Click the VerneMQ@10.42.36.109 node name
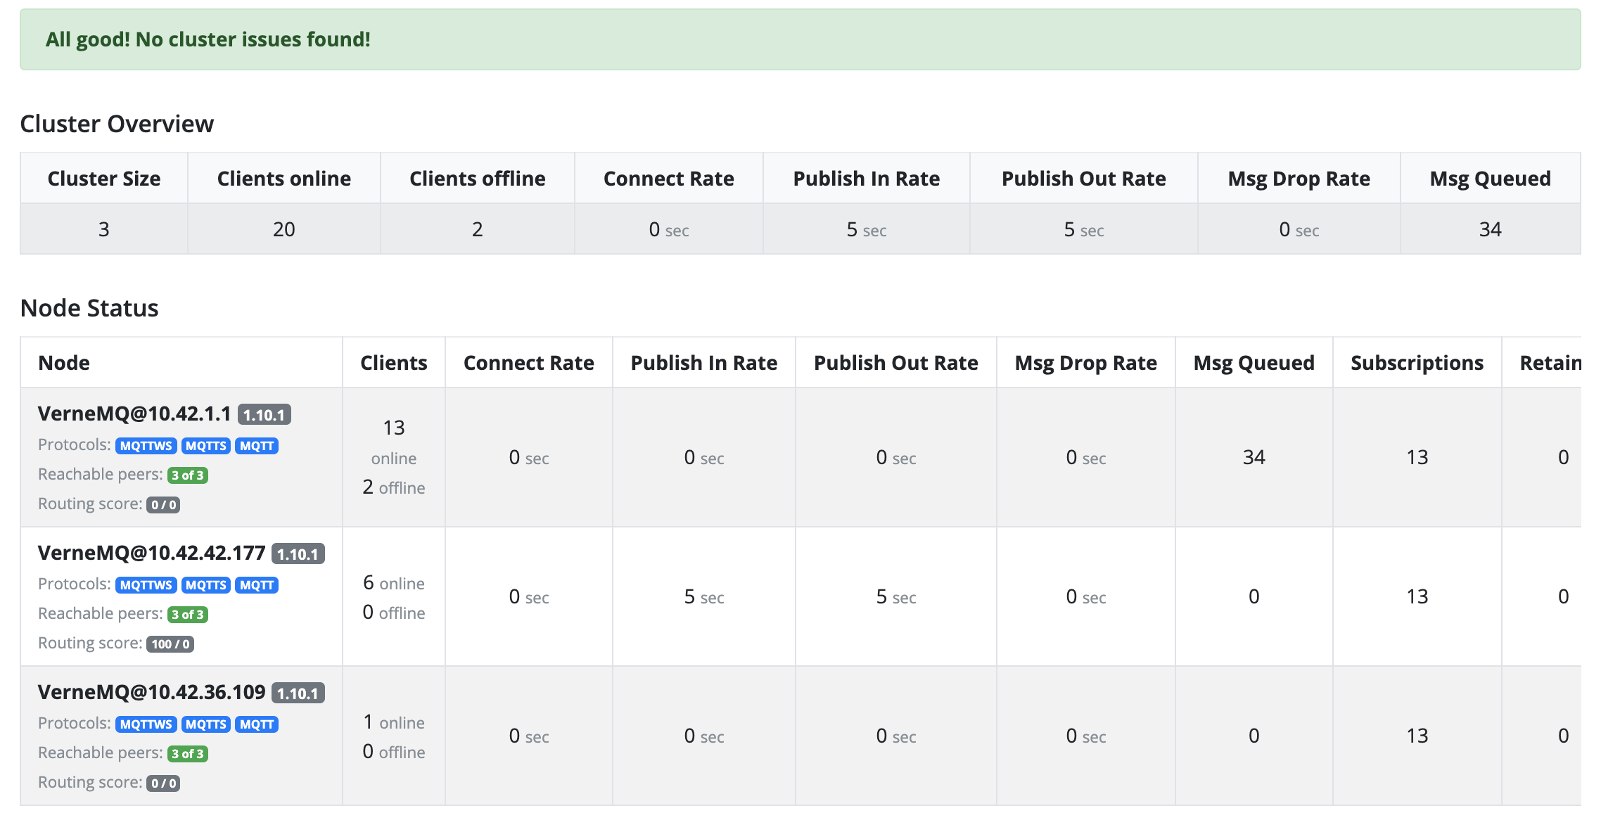The image size is (1601, 813). pyautogui.click(x=152, y=692)
